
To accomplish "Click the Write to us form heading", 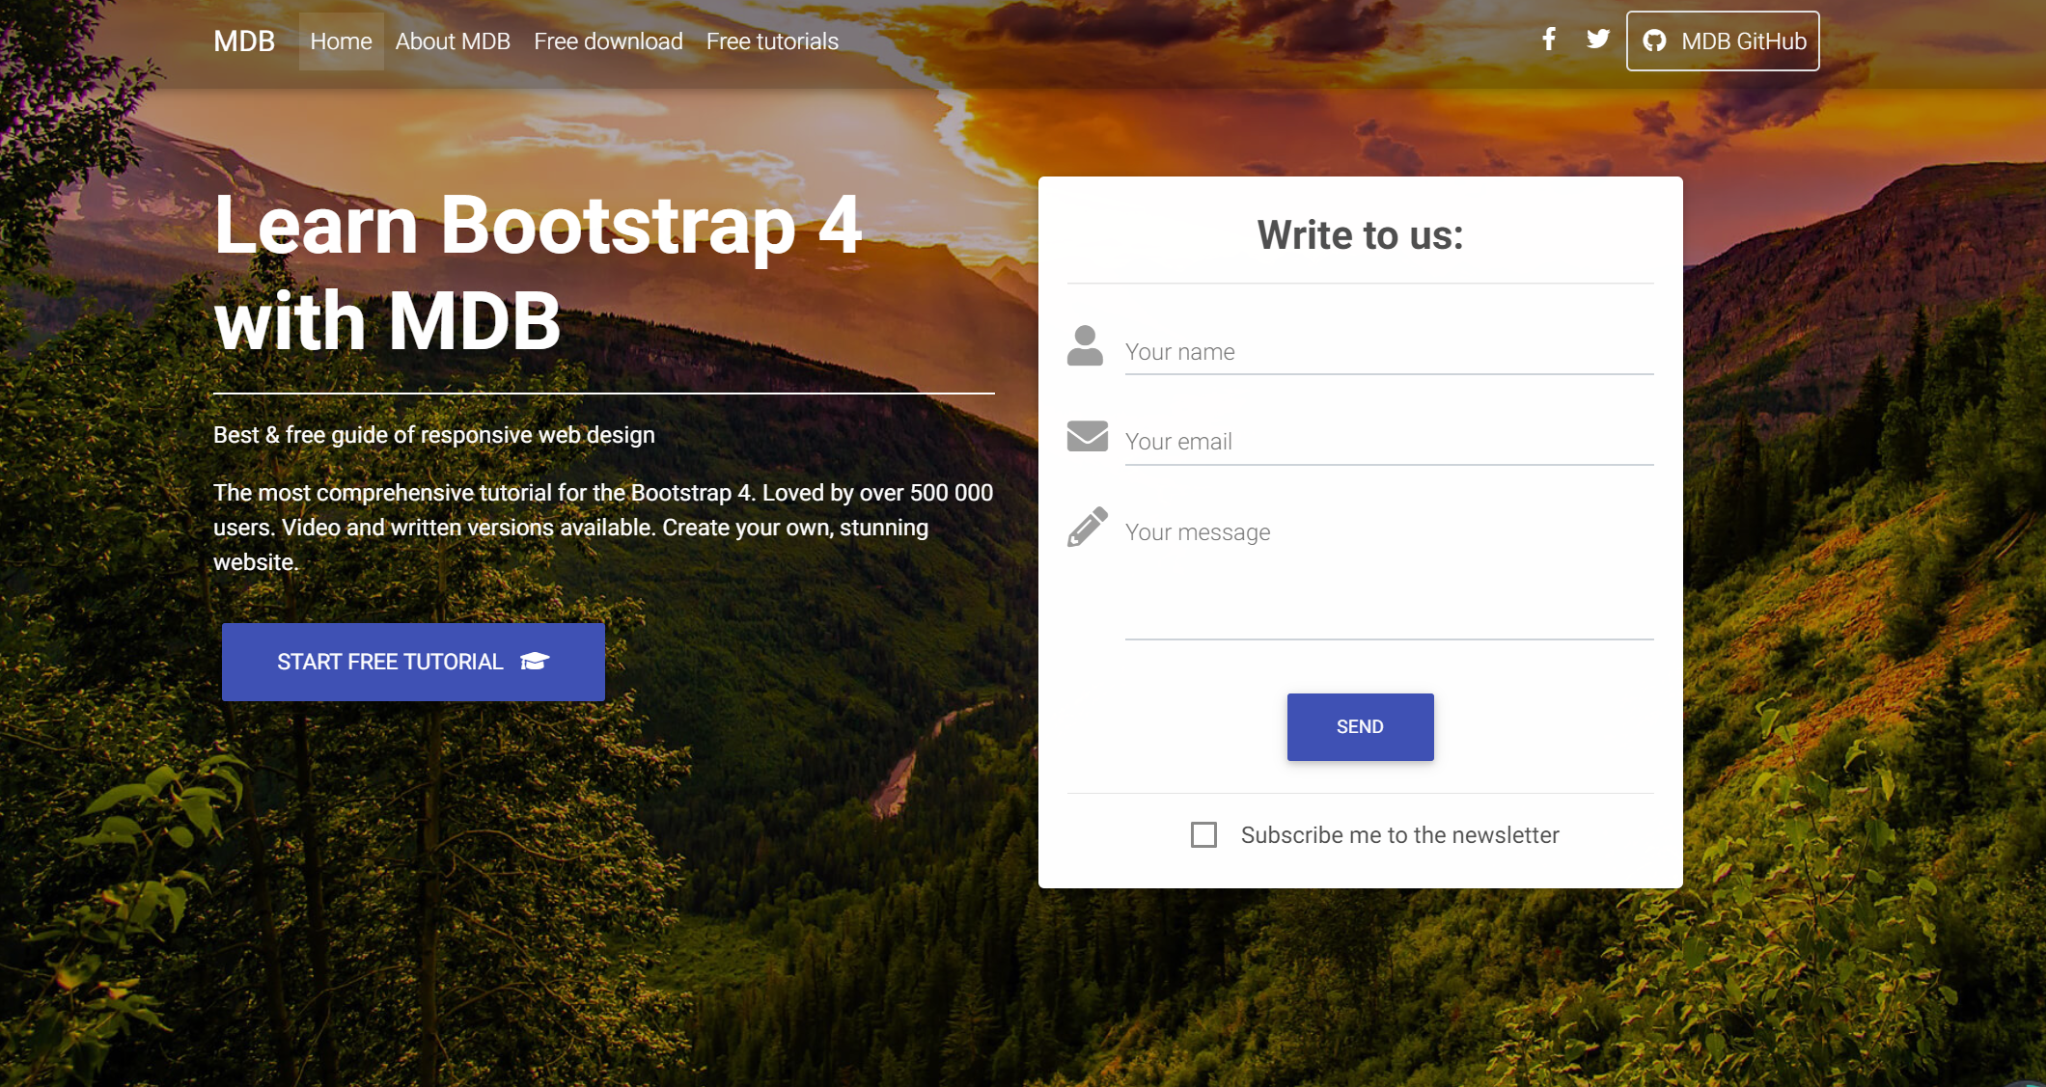I will pyautogui.click(x=1360, y=234).
